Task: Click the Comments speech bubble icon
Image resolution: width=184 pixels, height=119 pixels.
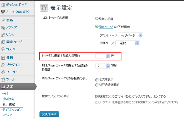Action: [x=3, y=49]
